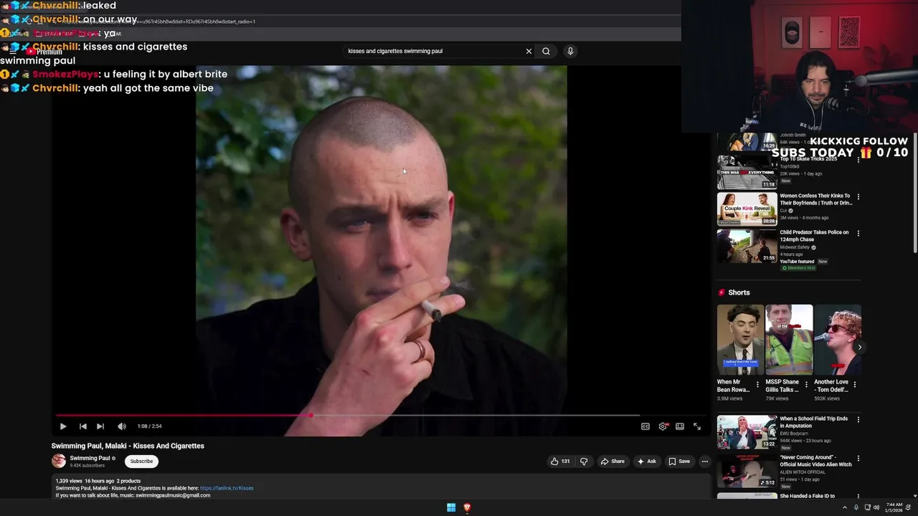
Task: Skip to the next video in the player
Action: (x=100, y=426)
